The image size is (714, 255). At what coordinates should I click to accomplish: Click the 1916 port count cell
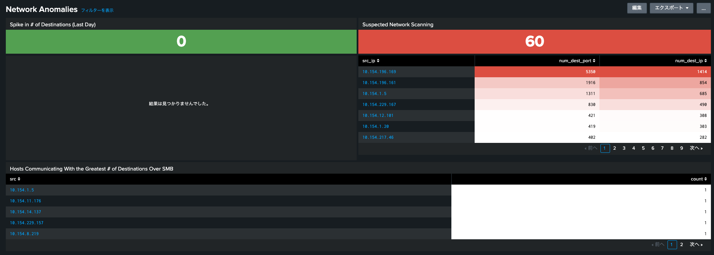point(537,83)
